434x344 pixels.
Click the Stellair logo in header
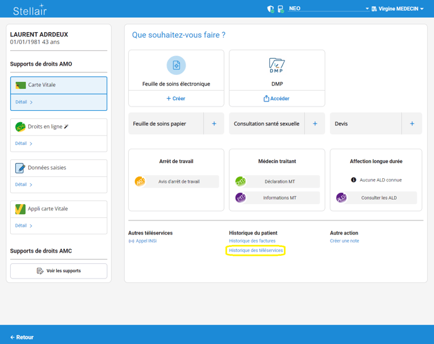(x=30, y=9)
